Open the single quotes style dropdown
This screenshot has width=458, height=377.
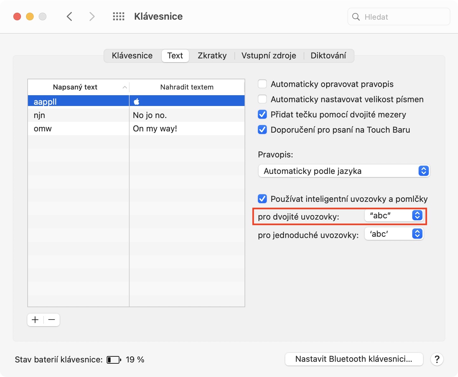tap(394, 234)
